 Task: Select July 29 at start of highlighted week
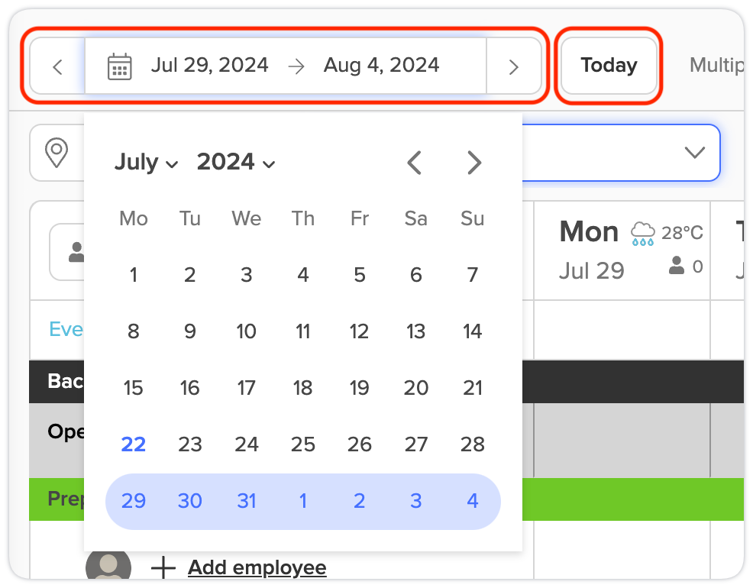coord(134,501)
